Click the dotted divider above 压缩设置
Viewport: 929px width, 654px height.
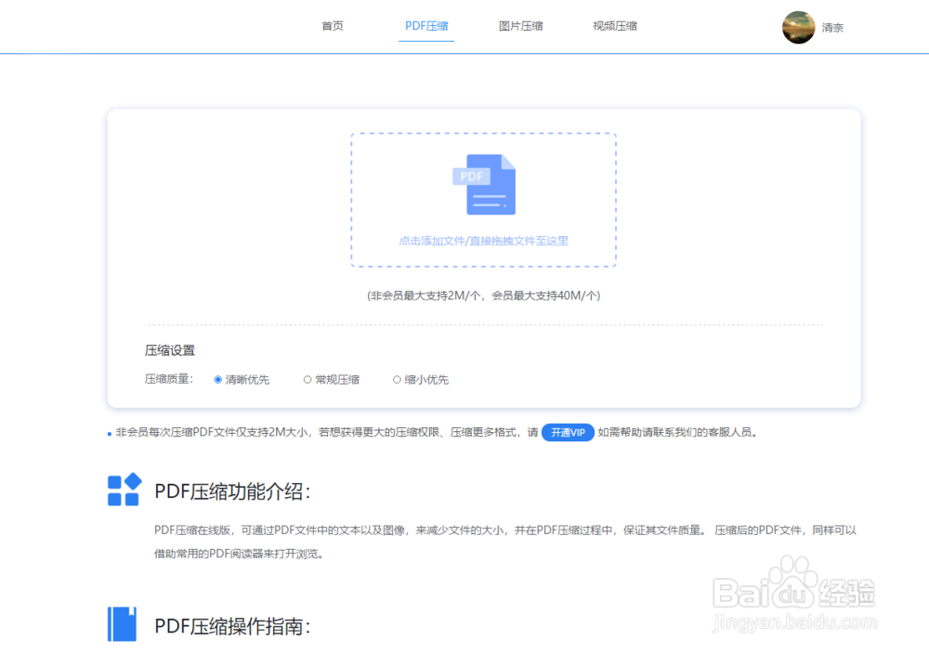coord(483,324)
